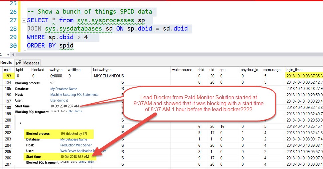Select spid cell 196

pos(8,95)
